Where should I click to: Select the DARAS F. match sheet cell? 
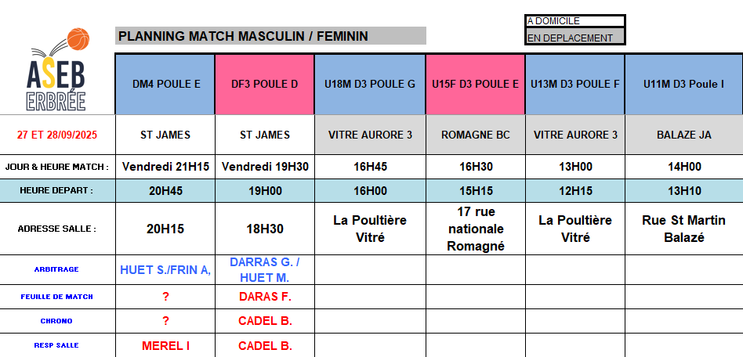[x=264, y=297]
